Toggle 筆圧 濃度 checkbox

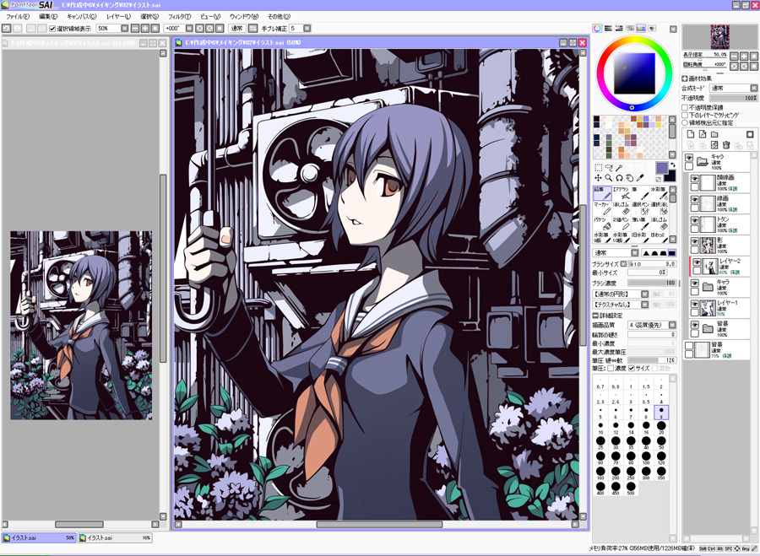coord(611,369)
